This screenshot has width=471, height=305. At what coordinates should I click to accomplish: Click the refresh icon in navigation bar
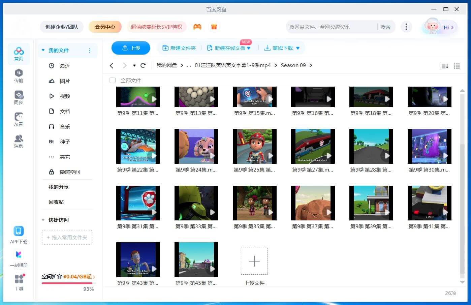[143, 65]
